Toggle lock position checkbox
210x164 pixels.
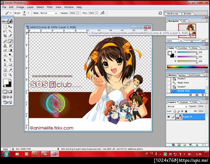(182, 111)
